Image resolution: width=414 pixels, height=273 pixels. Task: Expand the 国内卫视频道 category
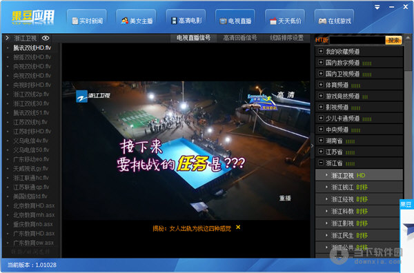pos(359,74)
